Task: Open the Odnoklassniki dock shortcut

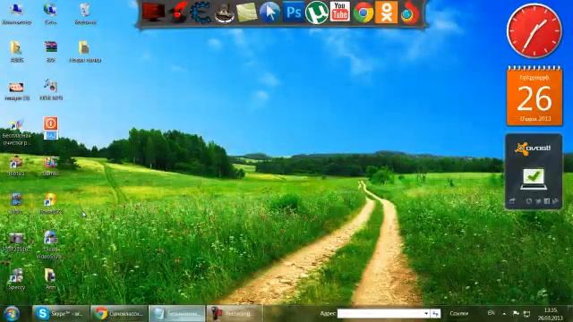Action: tap(386, 13)
